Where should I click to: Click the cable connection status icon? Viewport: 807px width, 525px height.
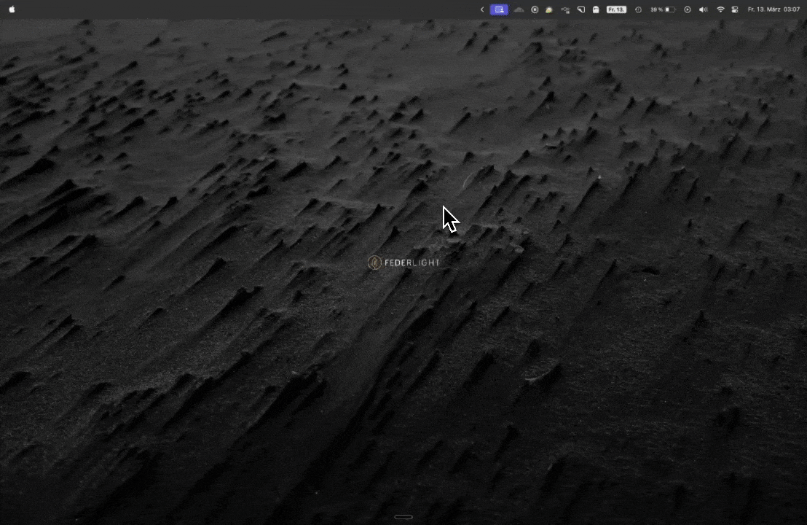(x=565, y=9)
